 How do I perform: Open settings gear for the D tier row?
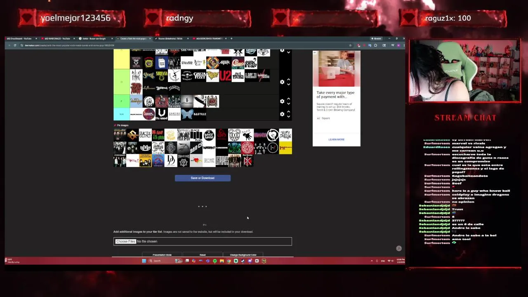(282, 82)
